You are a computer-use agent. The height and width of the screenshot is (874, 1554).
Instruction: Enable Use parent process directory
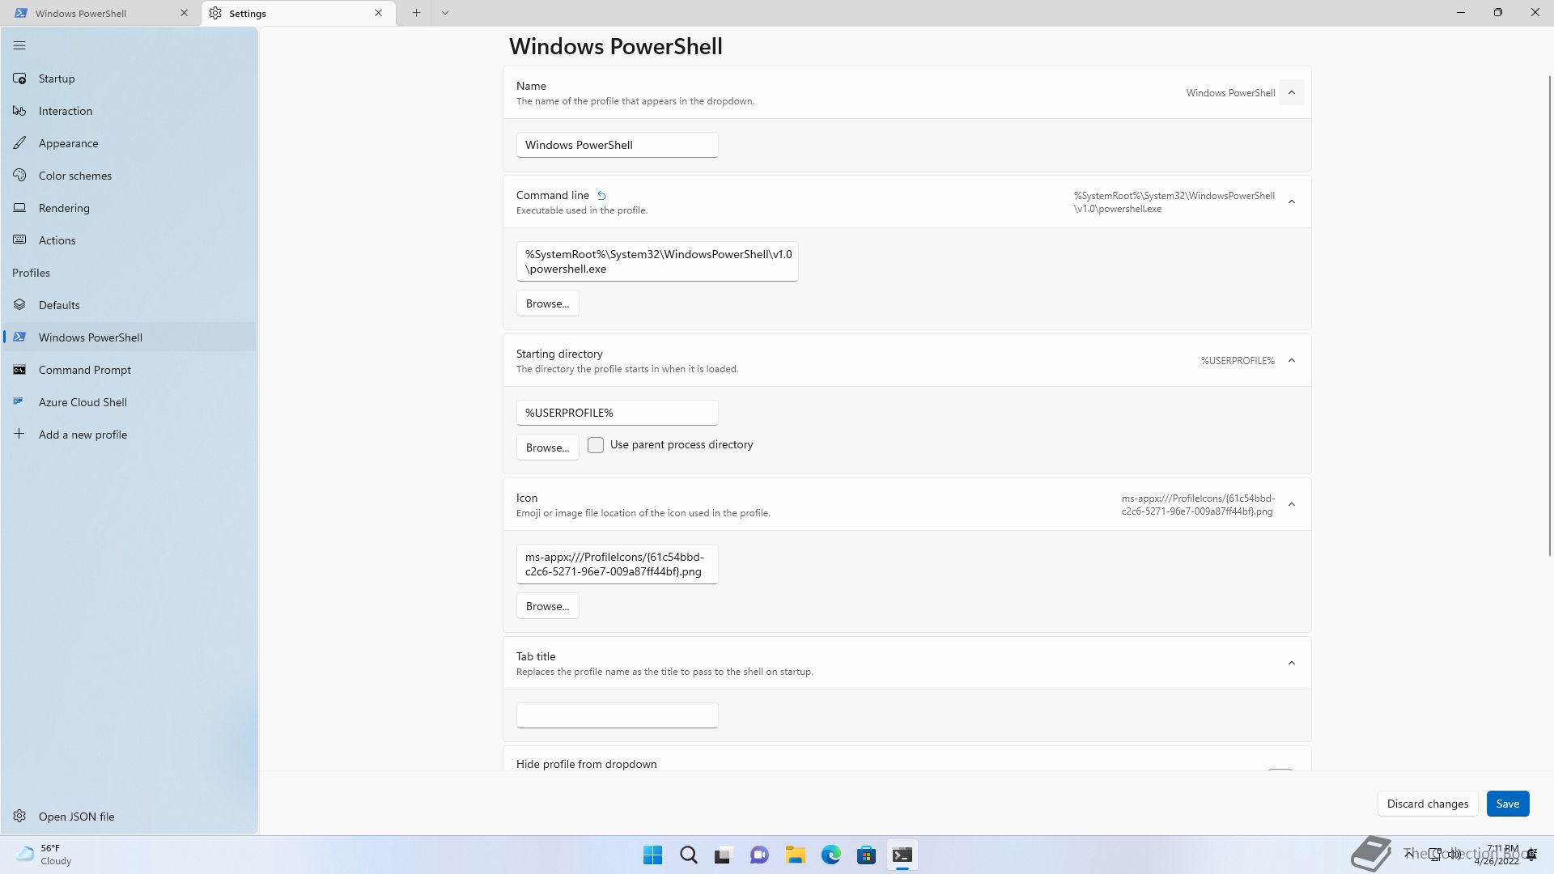tap(596, 445)
